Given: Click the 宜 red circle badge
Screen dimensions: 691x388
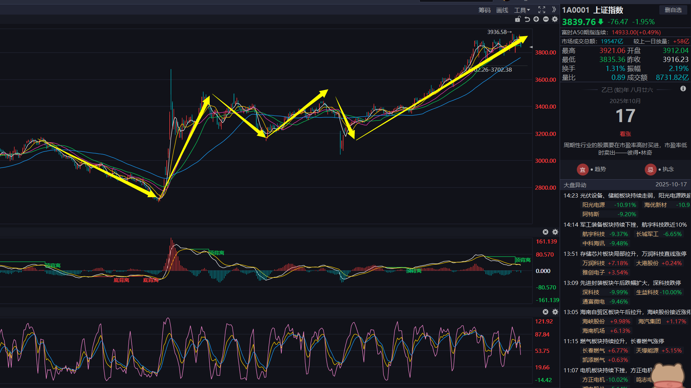Looking at the screenshot, I should [582, 170].
